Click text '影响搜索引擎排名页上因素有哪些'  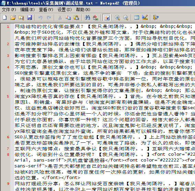coord(56,55)
